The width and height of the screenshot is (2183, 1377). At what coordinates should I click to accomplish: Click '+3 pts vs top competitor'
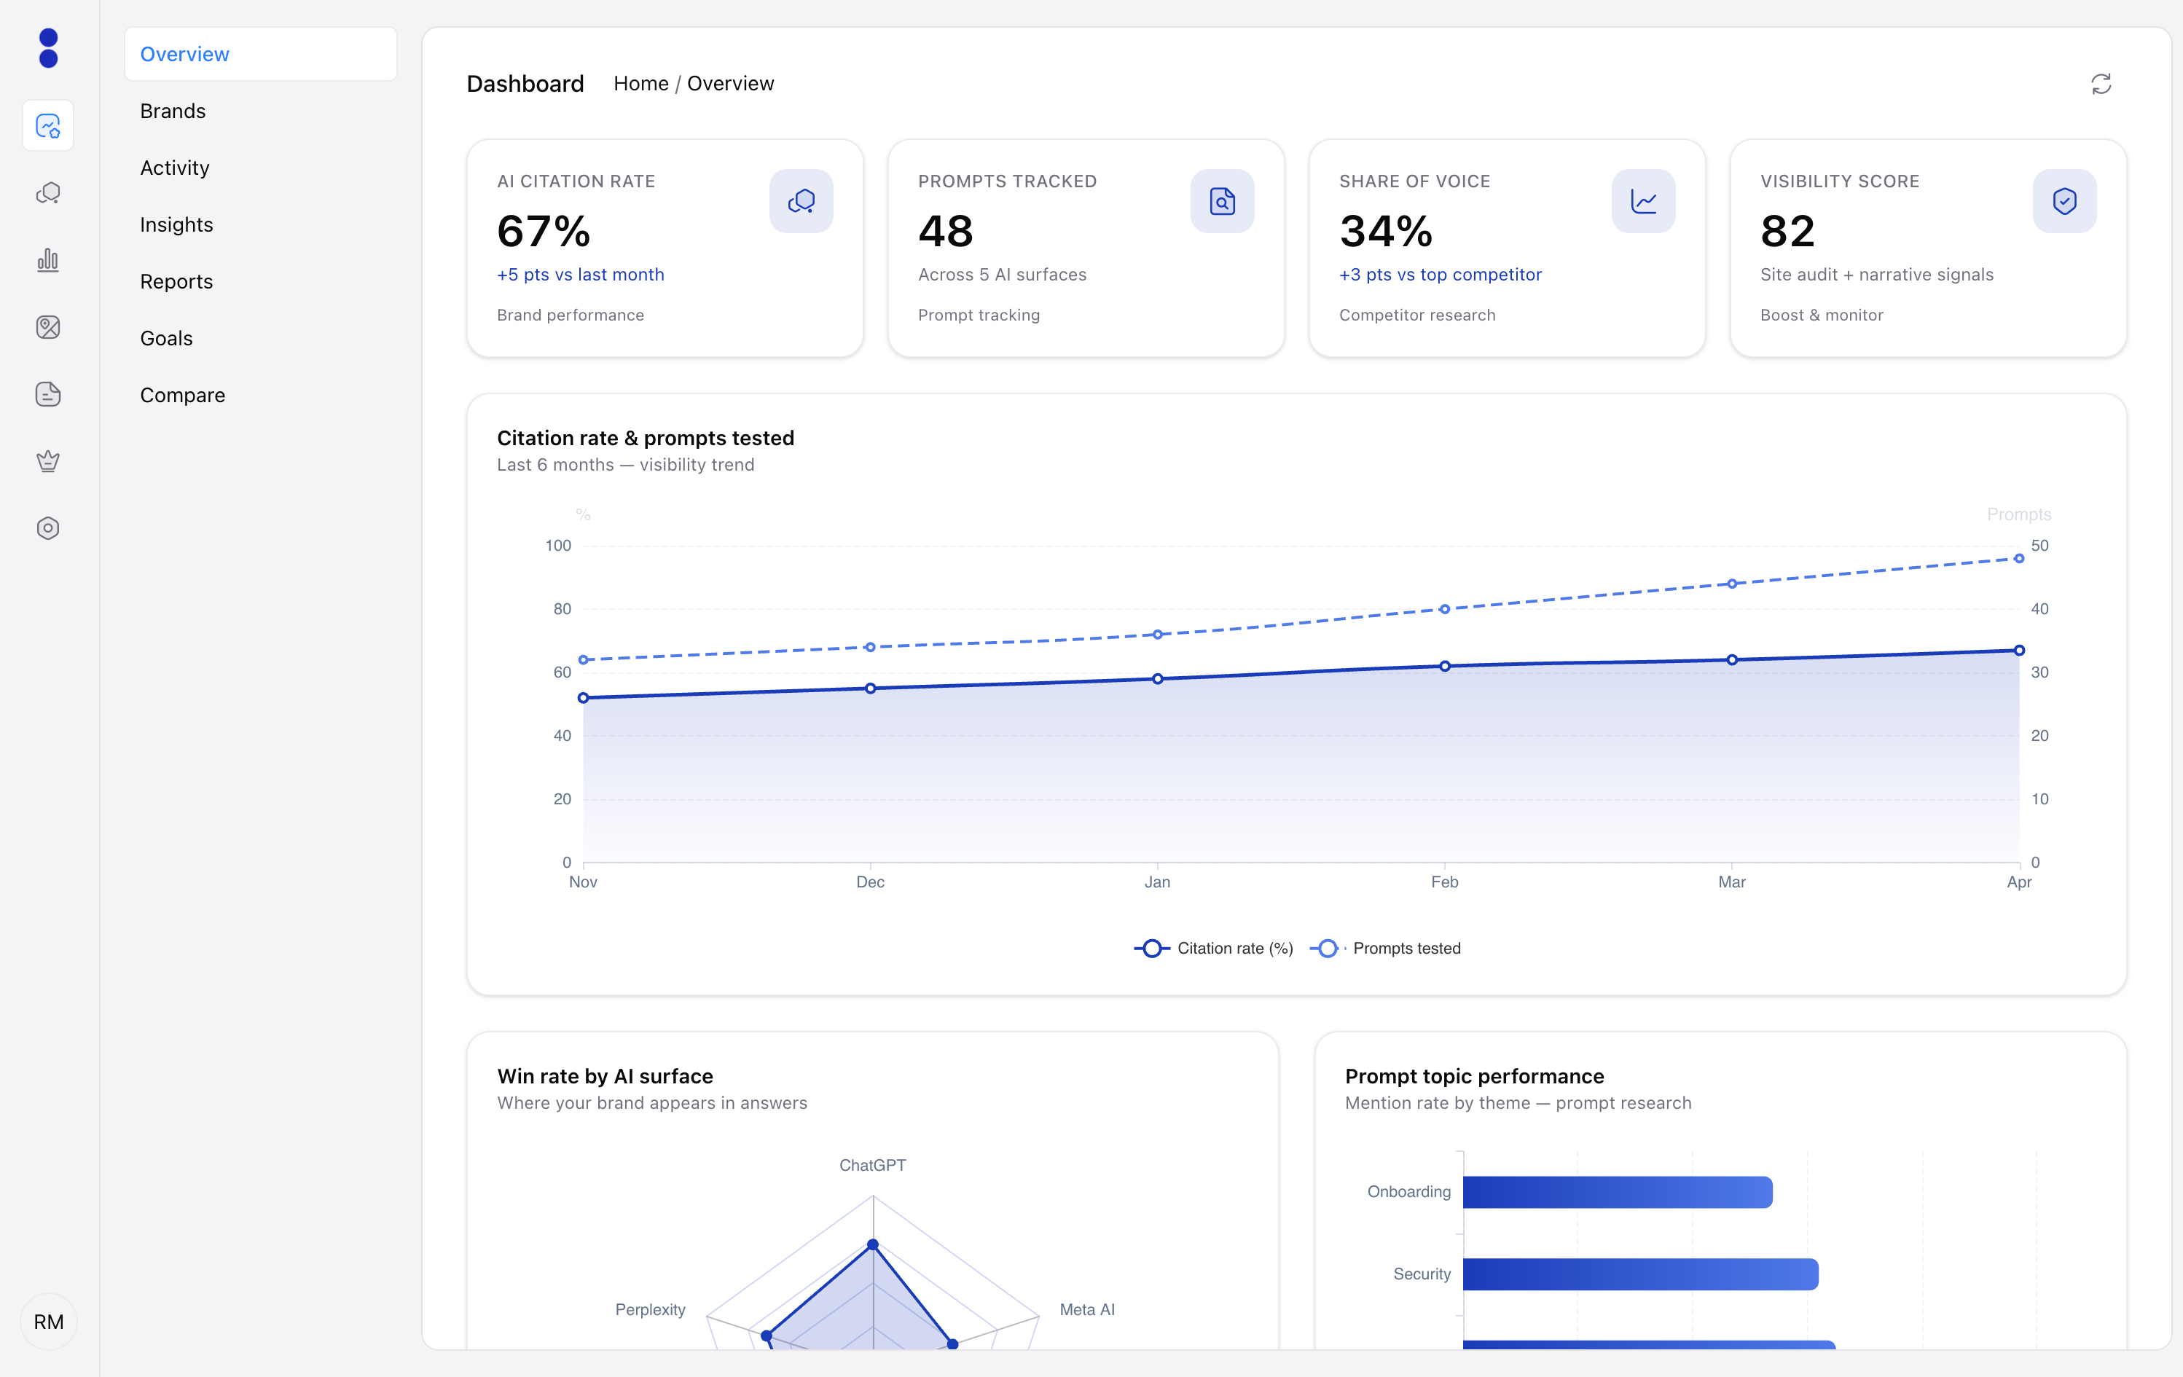coord(1440,275)
